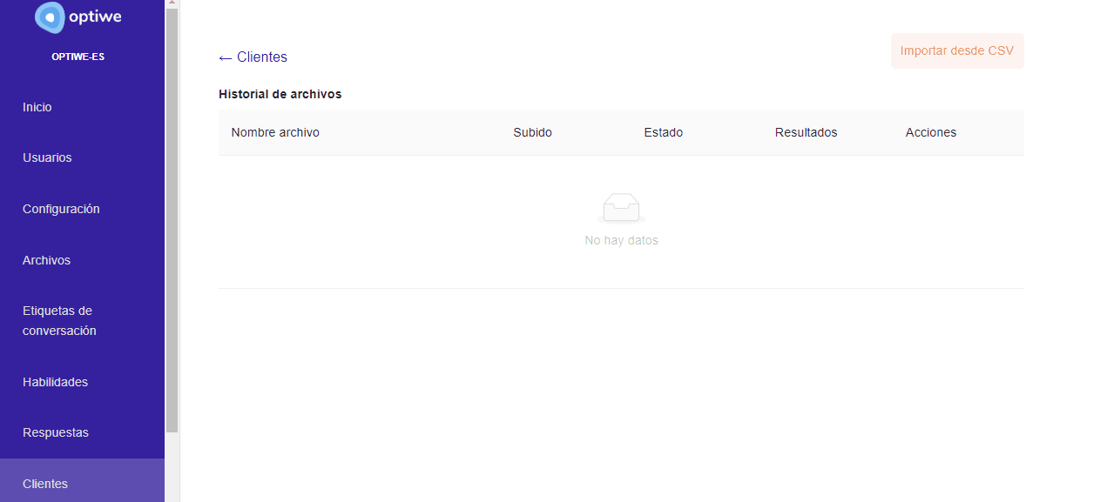Click the Optiwe logo in the sidebar
This screenshot has height=502, width=1107.
[x=78, y=17]
